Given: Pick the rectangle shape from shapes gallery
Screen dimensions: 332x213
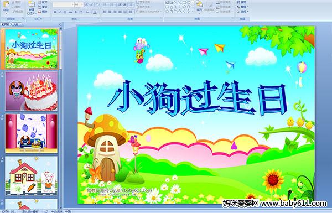Looking at the screenshot, I should coord(184,3).
